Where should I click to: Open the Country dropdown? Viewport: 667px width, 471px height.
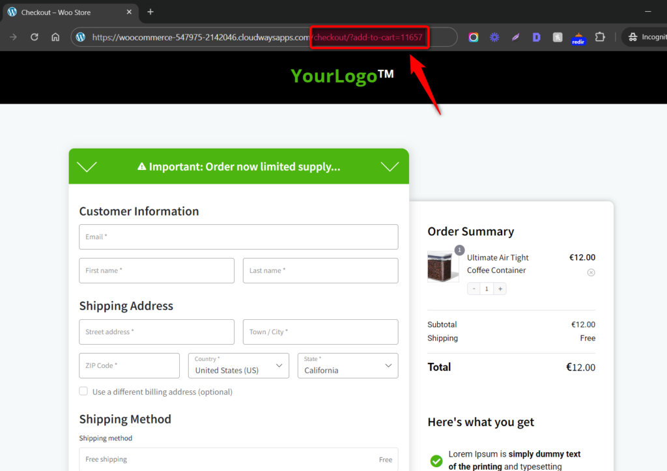[238, 365]
